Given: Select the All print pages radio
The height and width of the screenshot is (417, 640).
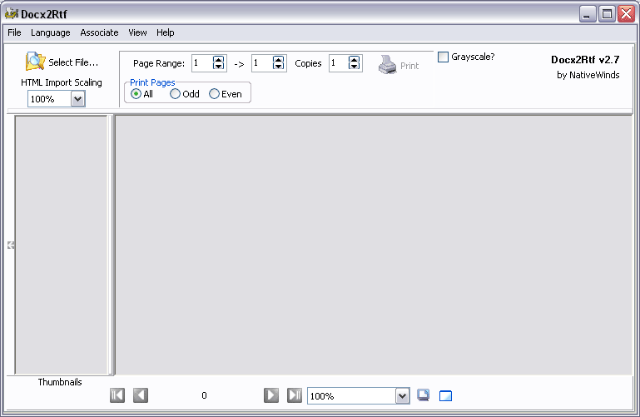Looking at the screenshot, I should click(136, 94).
